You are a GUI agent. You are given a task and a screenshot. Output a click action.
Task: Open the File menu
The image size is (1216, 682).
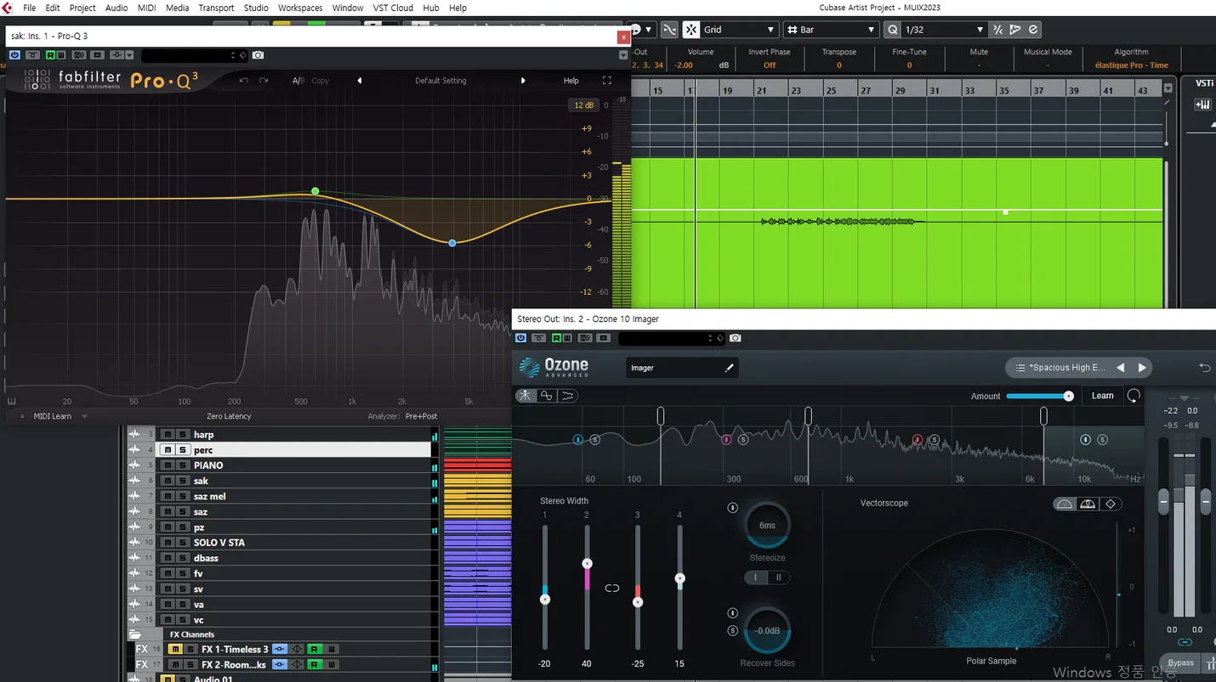coord(30,8)
